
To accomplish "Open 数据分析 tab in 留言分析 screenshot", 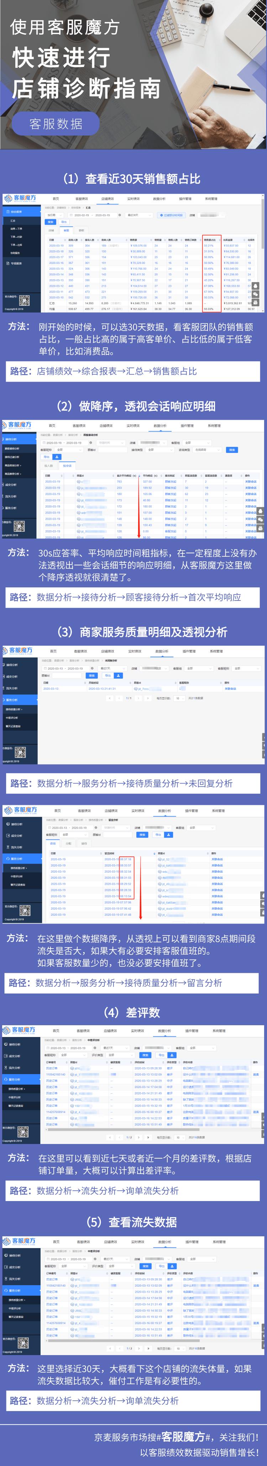I will [x=164, y=811].
